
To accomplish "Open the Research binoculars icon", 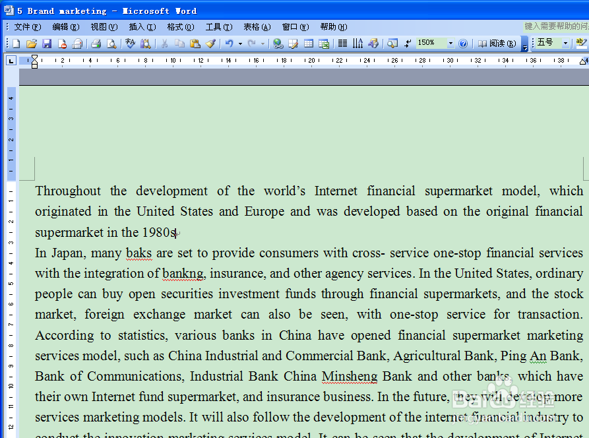I will [145, 44].
